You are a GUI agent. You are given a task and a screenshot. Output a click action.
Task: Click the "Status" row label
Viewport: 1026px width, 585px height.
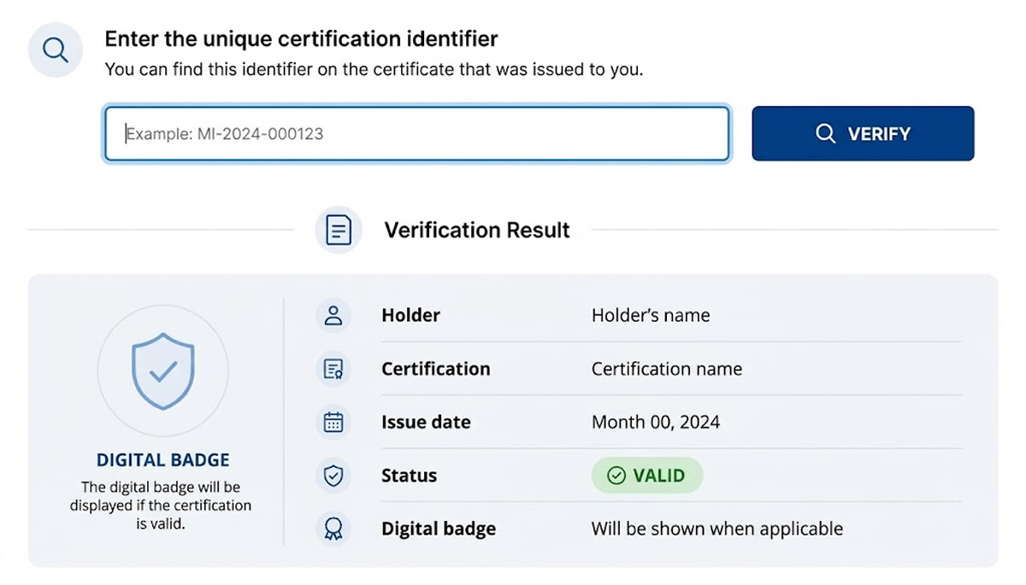coord(409,476)
